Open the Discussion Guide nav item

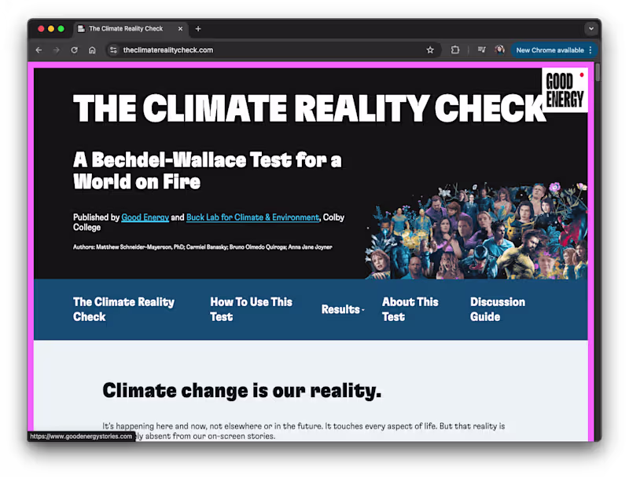tap(498, 309)
